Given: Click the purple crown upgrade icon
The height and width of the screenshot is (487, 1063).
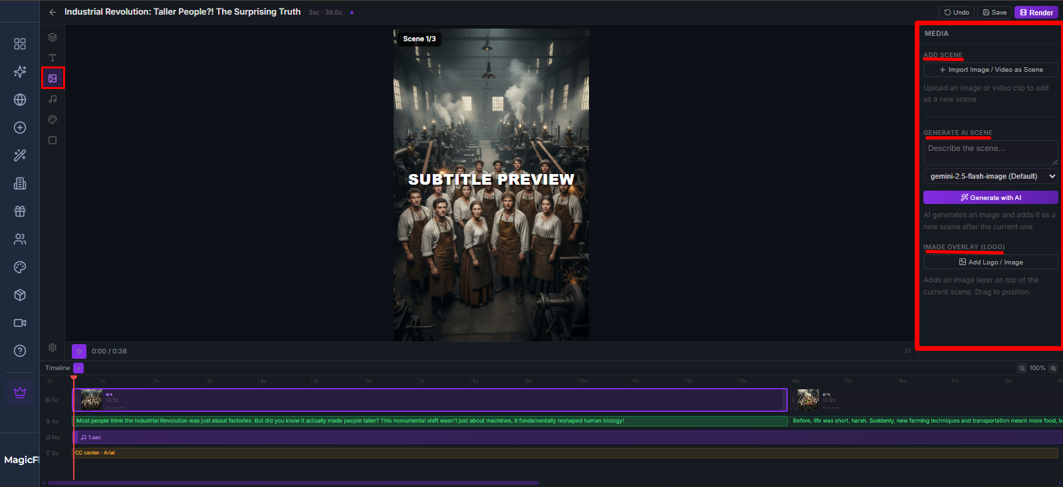Looking at the screenshot, I should pos(20,393).
